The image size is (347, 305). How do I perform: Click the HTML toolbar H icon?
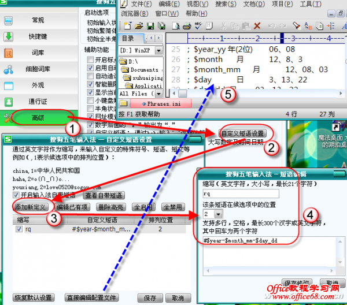(209, 26)
